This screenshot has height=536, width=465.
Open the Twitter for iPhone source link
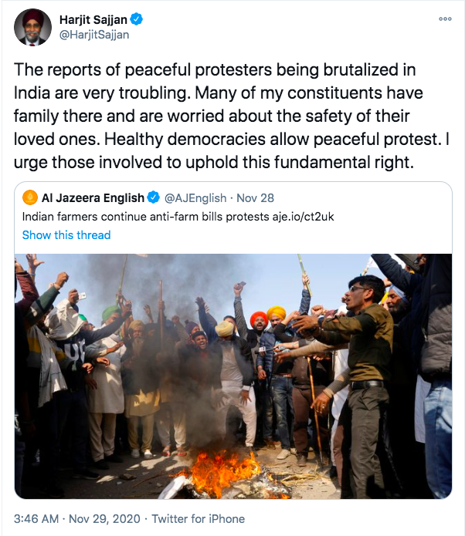coord(199,518)
